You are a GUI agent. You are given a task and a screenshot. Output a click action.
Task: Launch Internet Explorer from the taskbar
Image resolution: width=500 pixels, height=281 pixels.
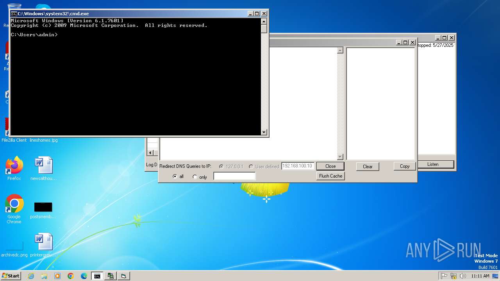click(31, 276)
